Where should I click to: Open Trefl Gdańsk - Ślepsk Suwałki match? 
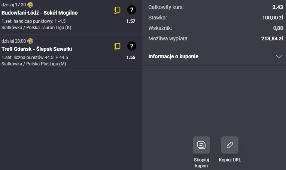37,49
